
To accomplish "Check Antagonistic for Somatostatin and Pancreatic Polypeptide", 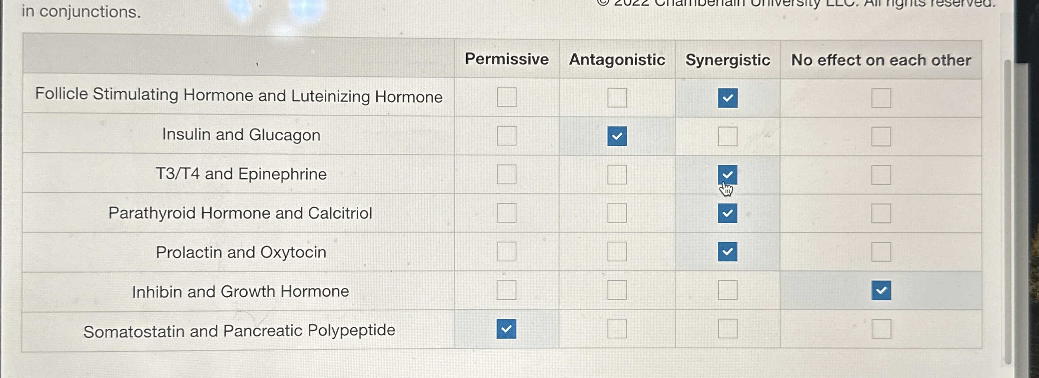I will tap(617, 329).
